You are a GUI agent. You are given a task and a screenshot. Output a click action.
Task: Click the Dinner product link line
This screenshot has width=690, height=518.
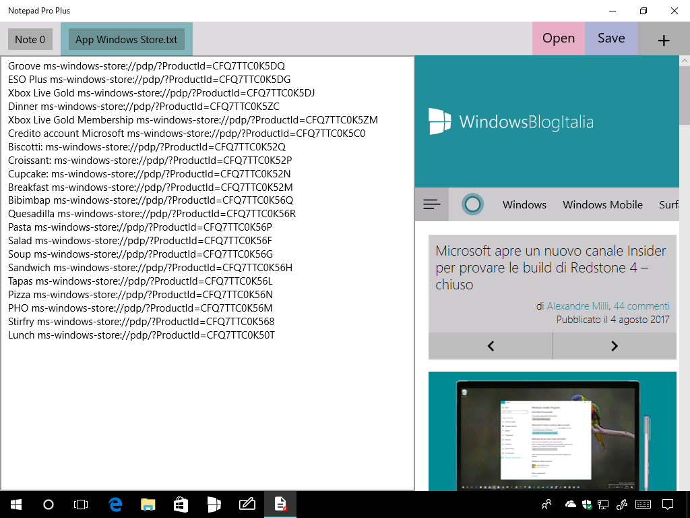[144, 107]
